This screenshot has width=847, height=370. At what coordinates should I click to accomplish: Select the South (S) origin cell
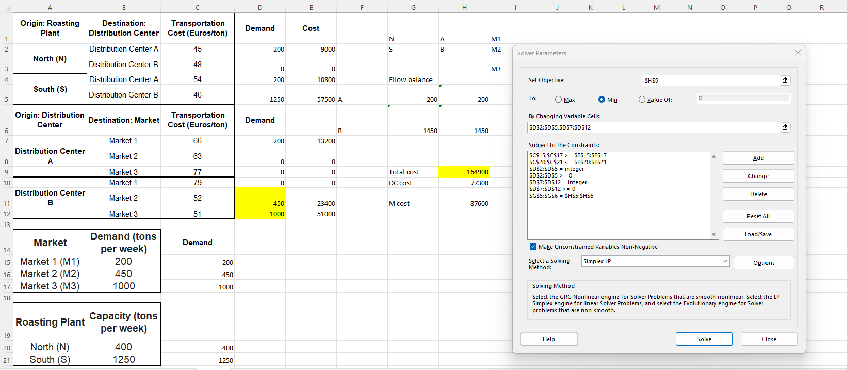click(x=50, y=89)
